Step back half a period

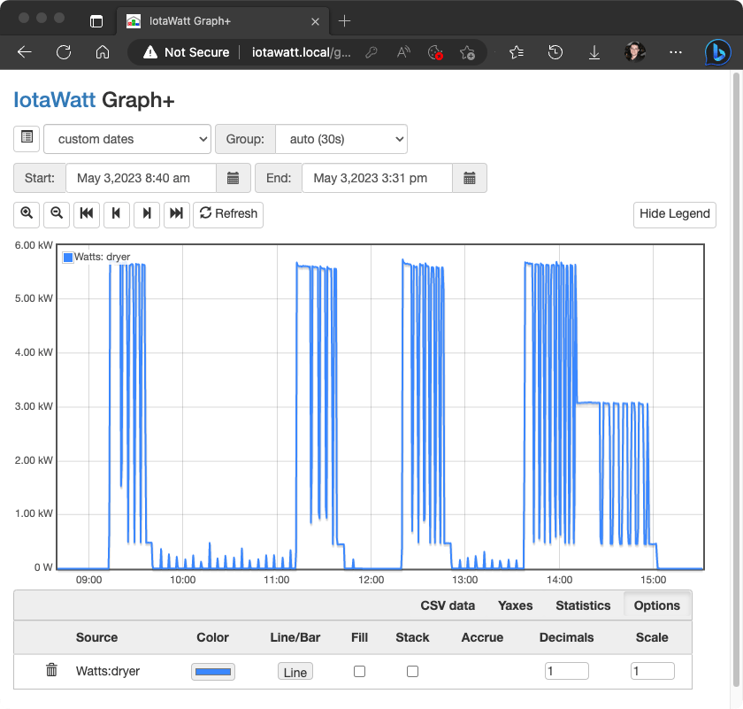point(117,214)
